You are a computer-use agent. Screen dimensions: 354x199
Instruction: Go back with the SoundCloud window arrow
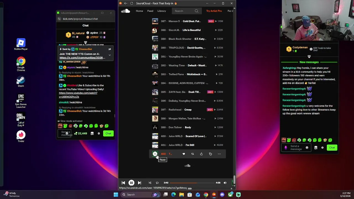coord(126,3)
